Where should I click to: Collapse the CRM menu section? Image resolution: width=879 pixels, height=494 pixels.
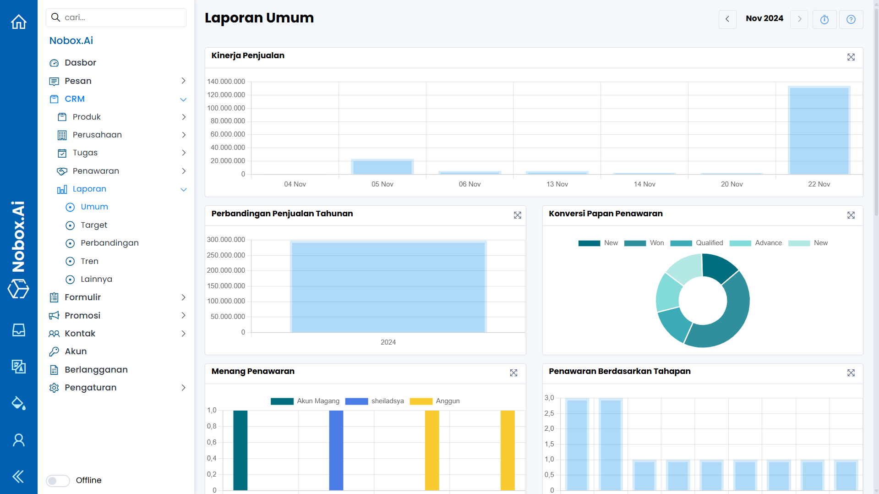pyautogui.click(x=183, y=99)
